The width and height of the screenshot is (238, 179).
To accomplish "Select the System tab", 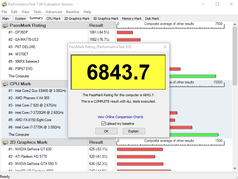I will [20, 19].
